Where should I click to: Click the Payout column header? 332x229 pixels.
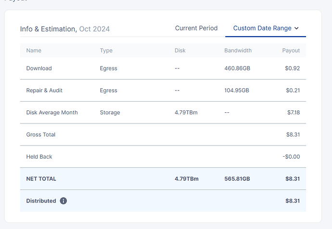(291, 51)
